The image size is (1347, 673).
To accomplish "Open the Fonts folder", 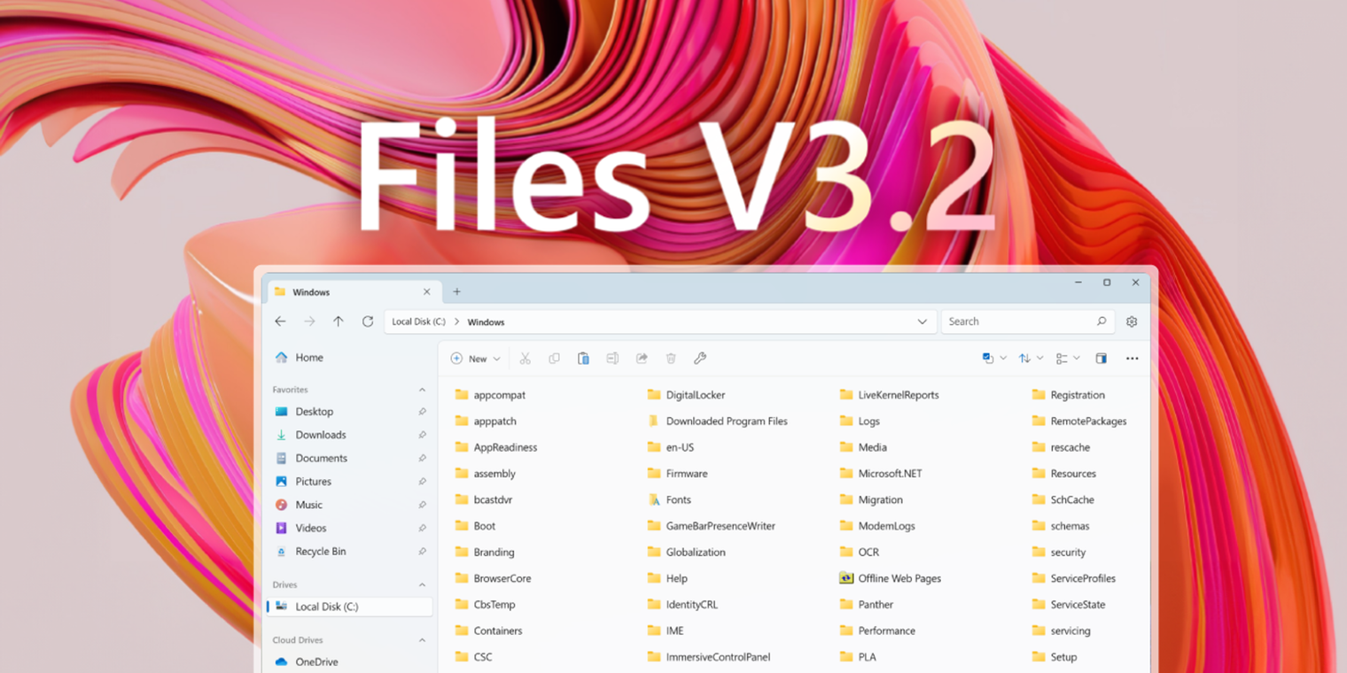I will (x=677, y=499).
